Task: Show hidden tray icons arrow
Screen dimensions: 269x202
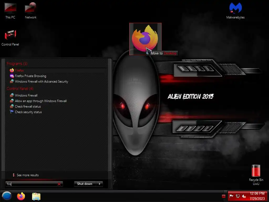Action: 224,196
